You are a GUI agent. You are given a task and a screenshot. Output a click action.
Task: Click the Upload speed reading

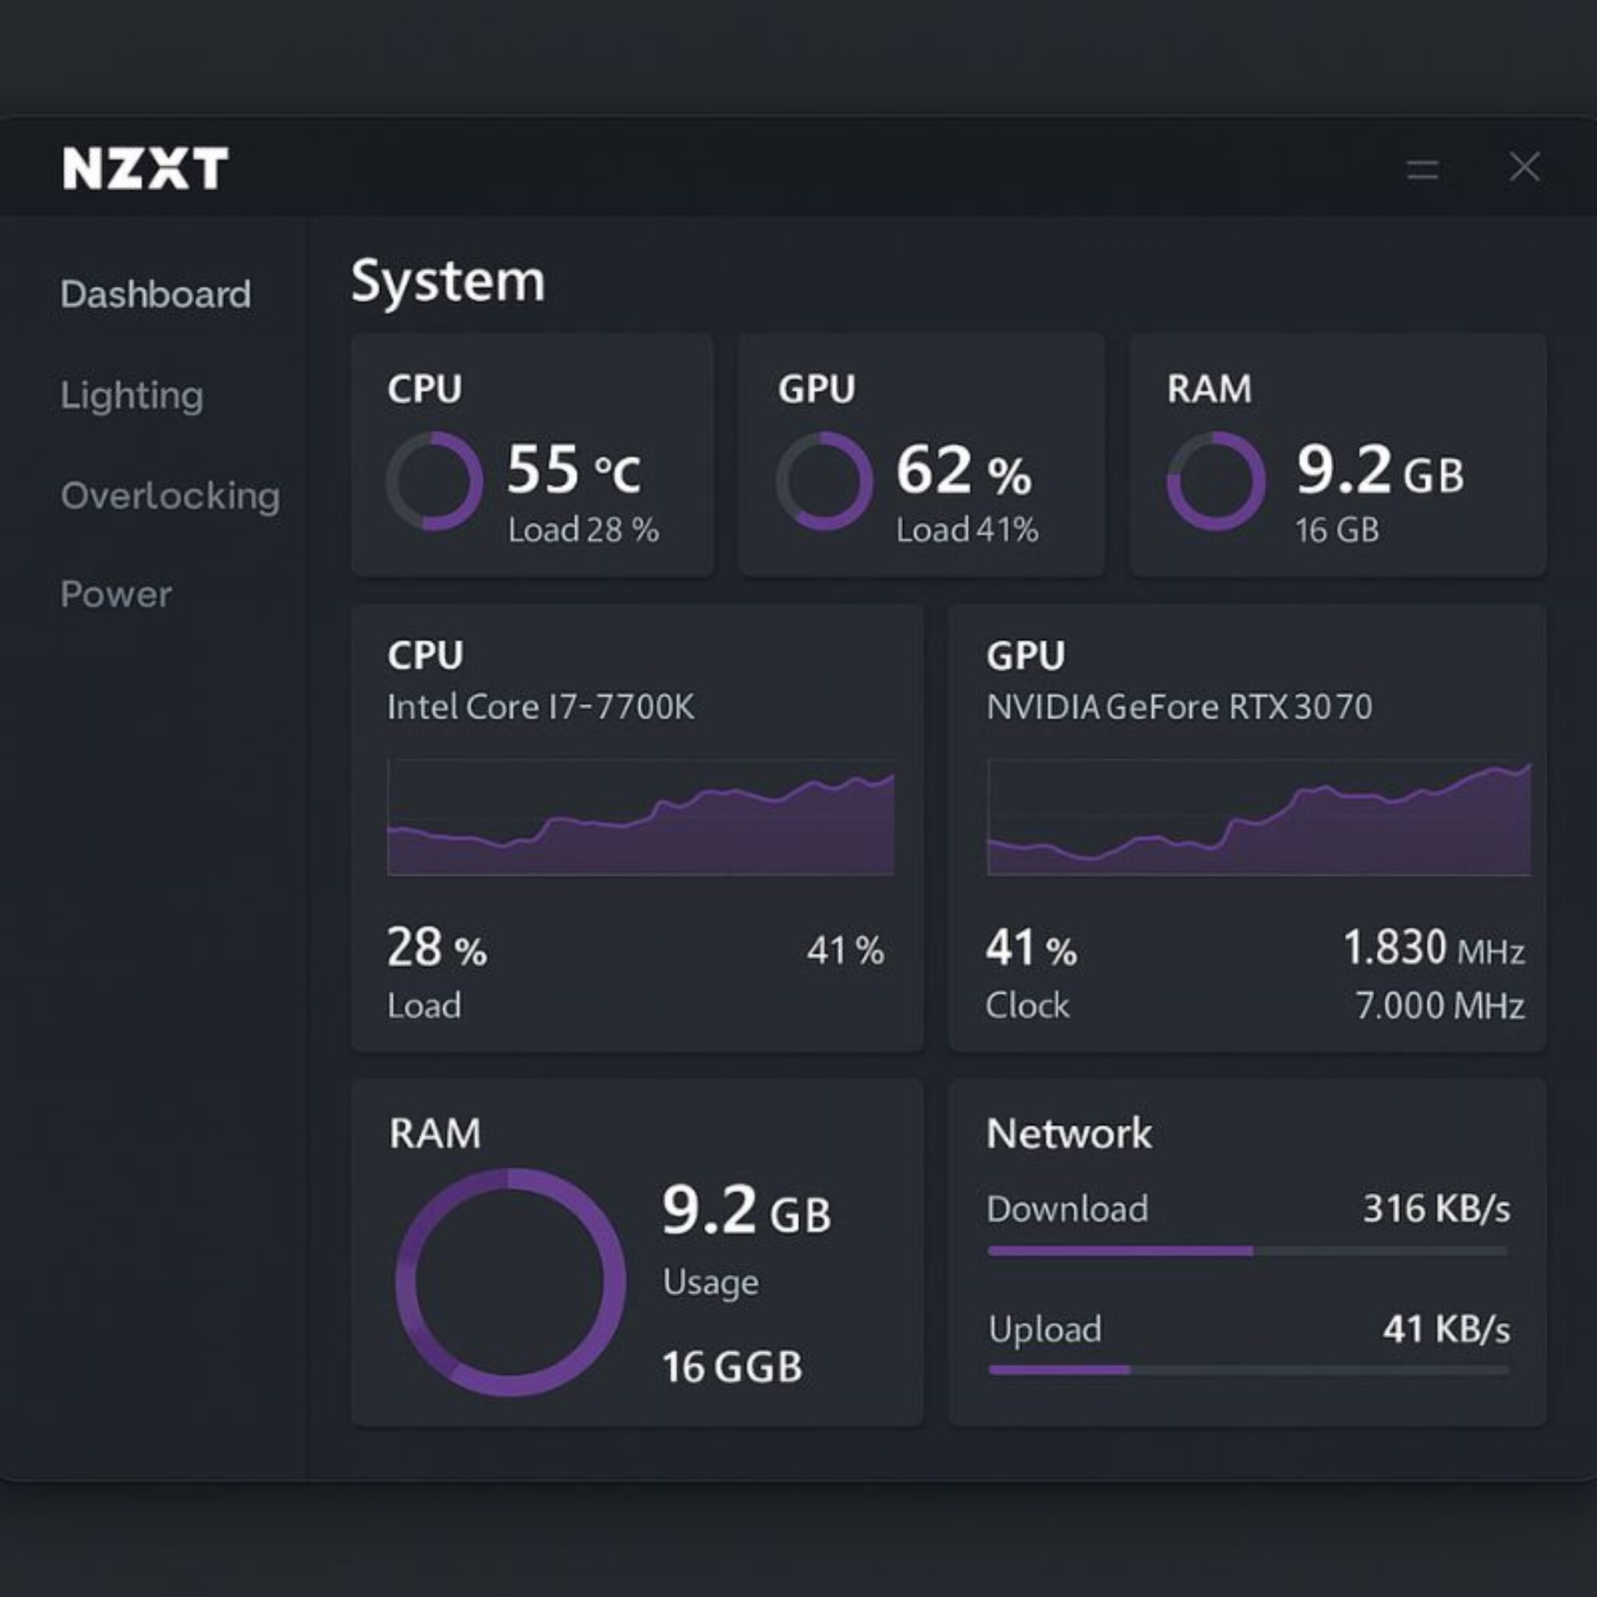coord(1448,1330)
